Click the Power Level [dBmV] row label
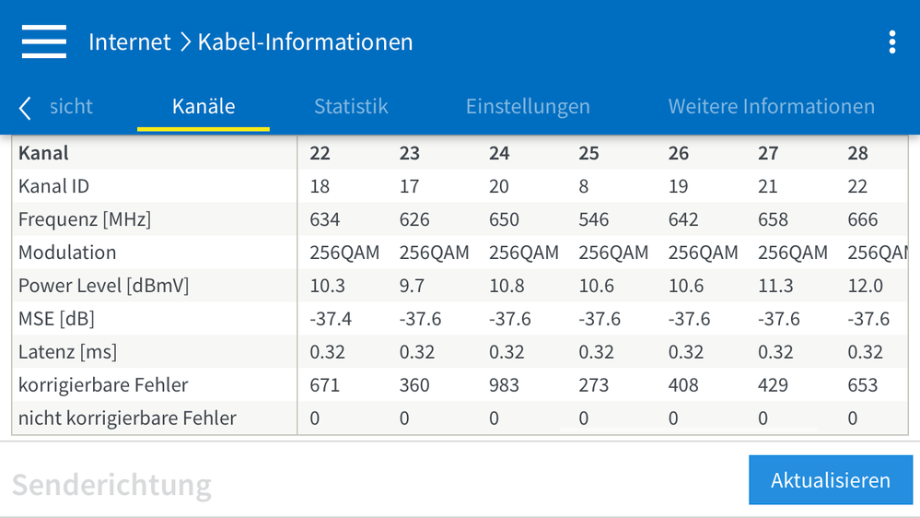This screenshot has width=920, height=518. (103, 286)
